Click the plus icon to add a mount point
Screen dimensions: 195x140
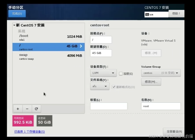(18, 109)
